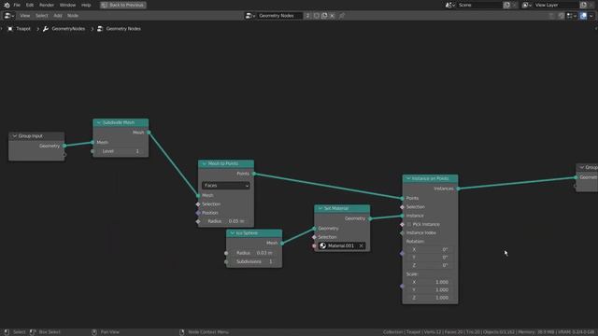Viewport: 598px width, 336px height.
Task: Collapse the Ico Sphere node
Action: [x=233, y=233]
